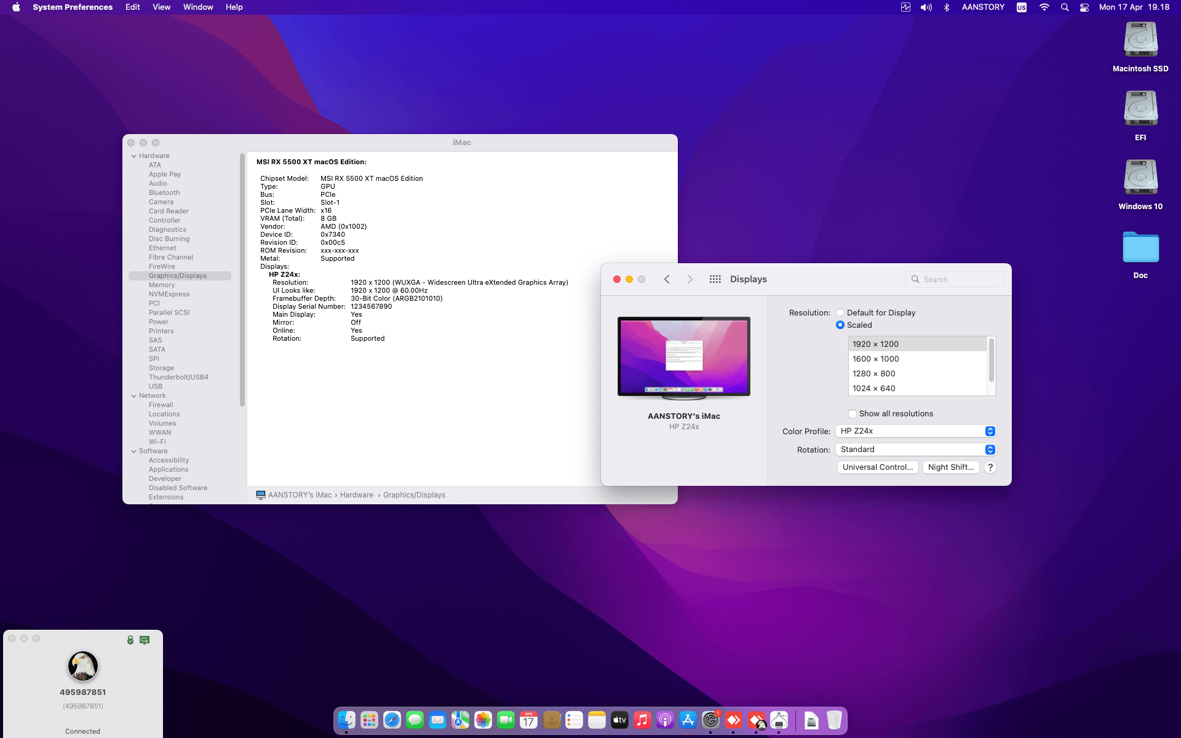Open the Rotation dropdown set to Standard
Screen dimensions: 1181x738
[x=915, y=450]
